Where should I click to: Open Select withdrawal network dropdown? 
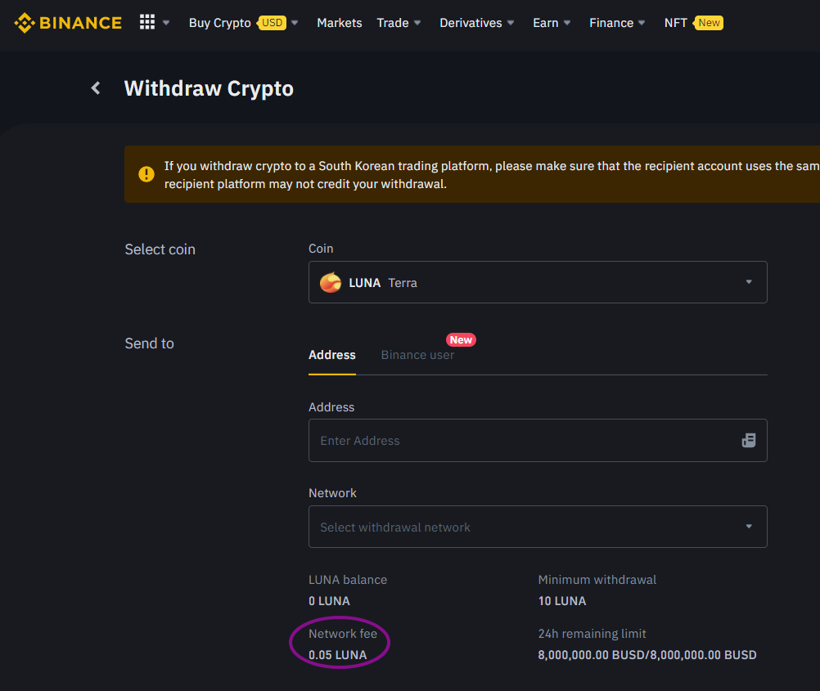pyautogui.click(x=538, y=527)
